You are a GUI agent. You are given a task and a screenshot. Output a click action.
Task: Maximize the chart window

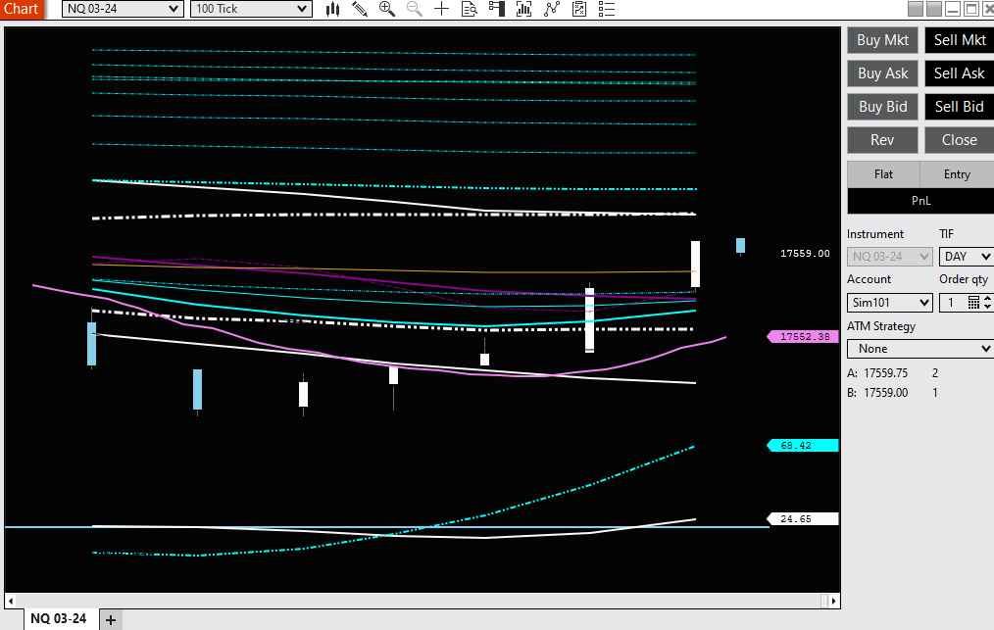pos(970,9)
